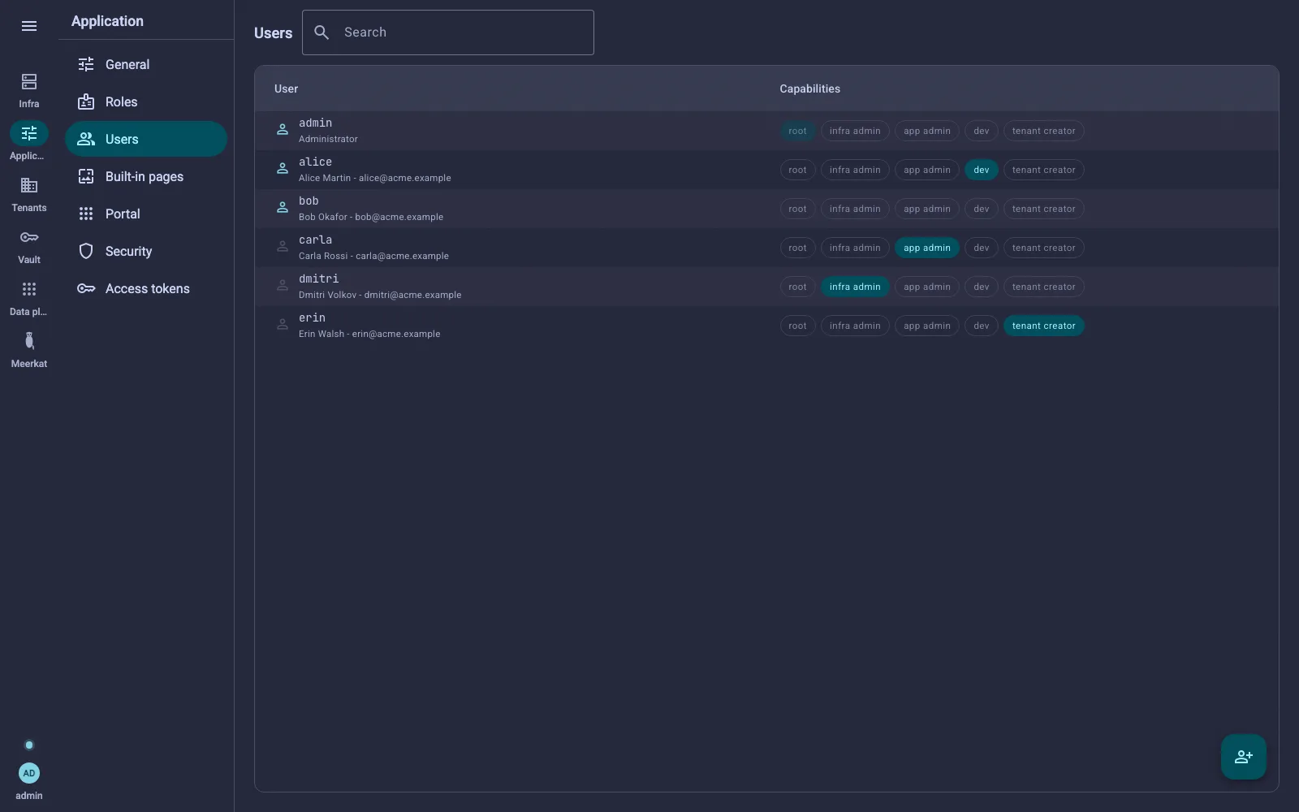Enable infra admin chip for carla

(x=855, y=248)
